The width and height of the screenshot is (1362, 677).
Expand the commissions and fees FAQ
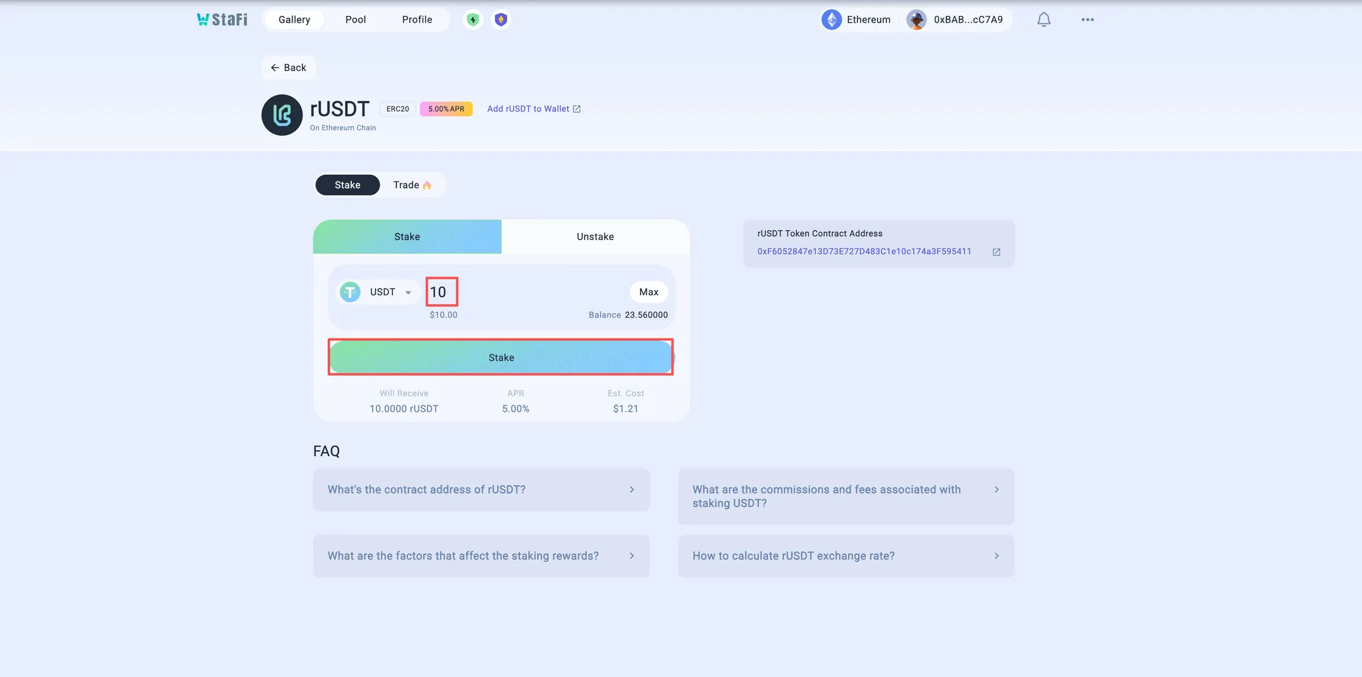[845, 496]
